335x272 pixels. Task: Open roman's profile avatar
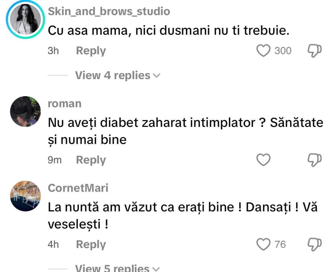(x=26, y=112)
